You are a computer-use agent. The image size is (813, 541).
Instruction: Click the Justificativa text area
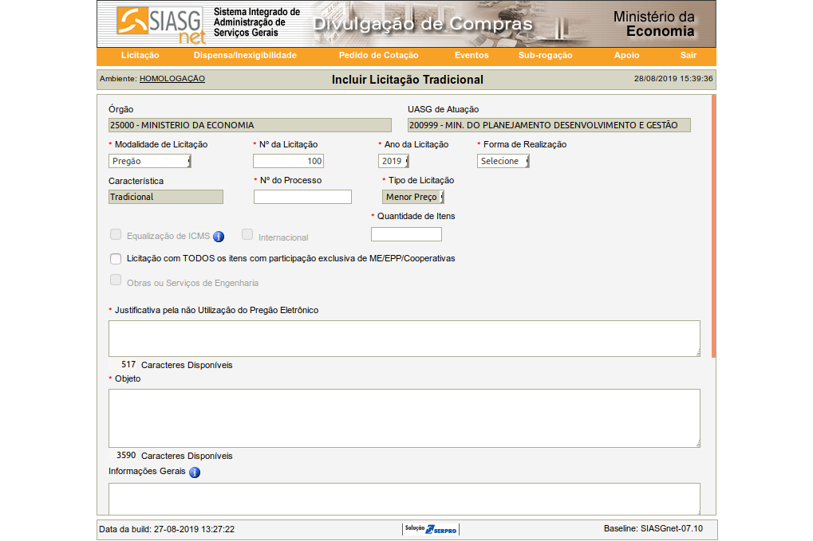tap(405, 339)
